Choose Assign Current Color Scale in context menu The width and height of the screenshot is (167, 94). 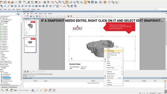click(x=114, y=53)
